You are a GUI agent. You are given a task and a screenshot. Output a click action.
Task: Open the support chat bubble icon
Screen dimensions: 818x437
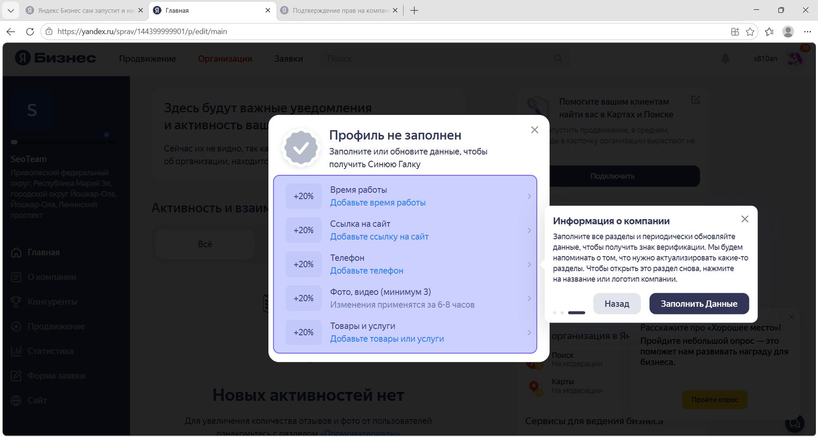794,423
